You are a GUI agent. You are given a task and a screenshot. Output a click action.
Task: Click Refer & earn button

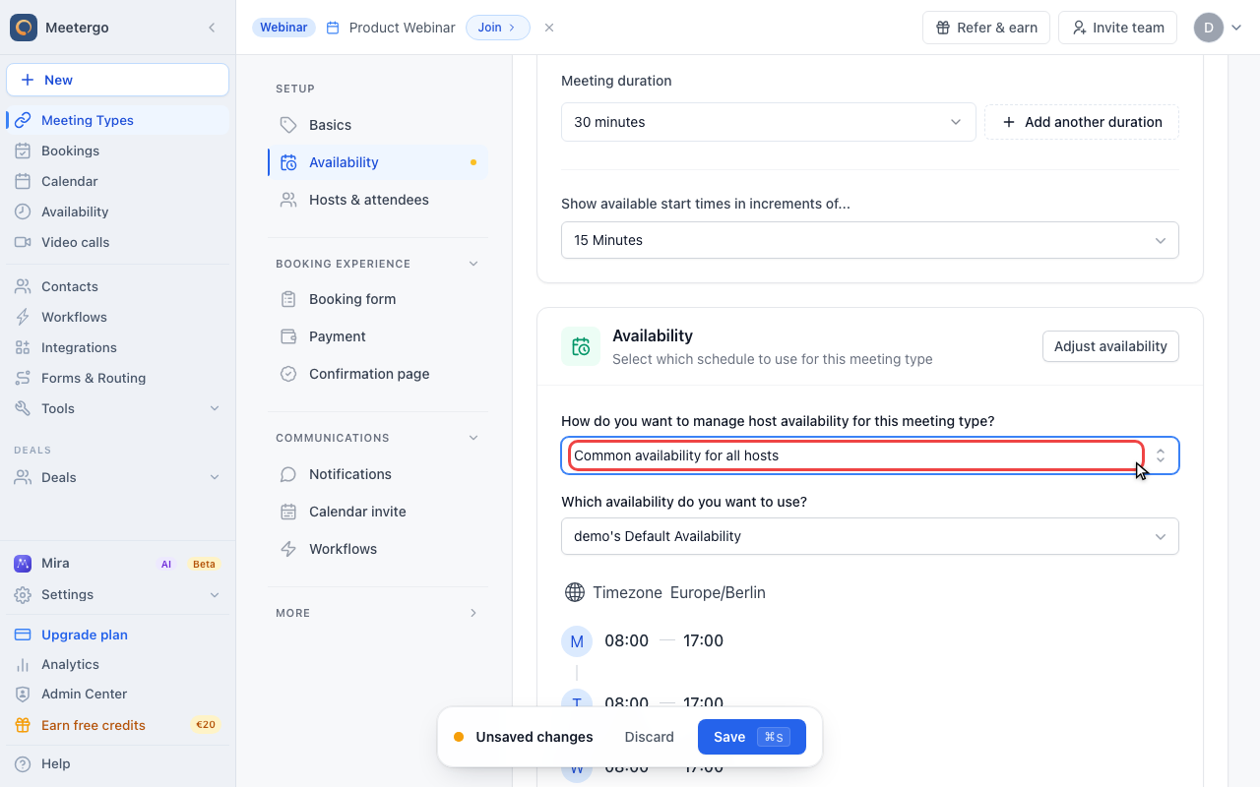[x=986, y=28]
